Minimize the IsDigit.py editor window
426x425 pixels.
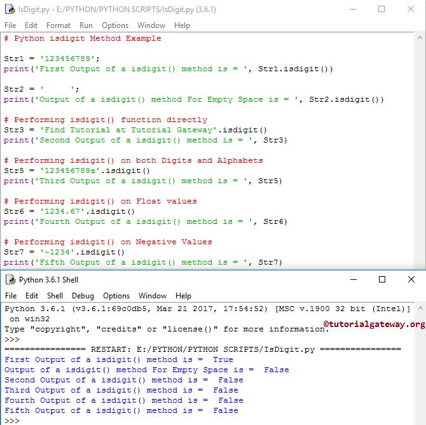click(353, 10)
